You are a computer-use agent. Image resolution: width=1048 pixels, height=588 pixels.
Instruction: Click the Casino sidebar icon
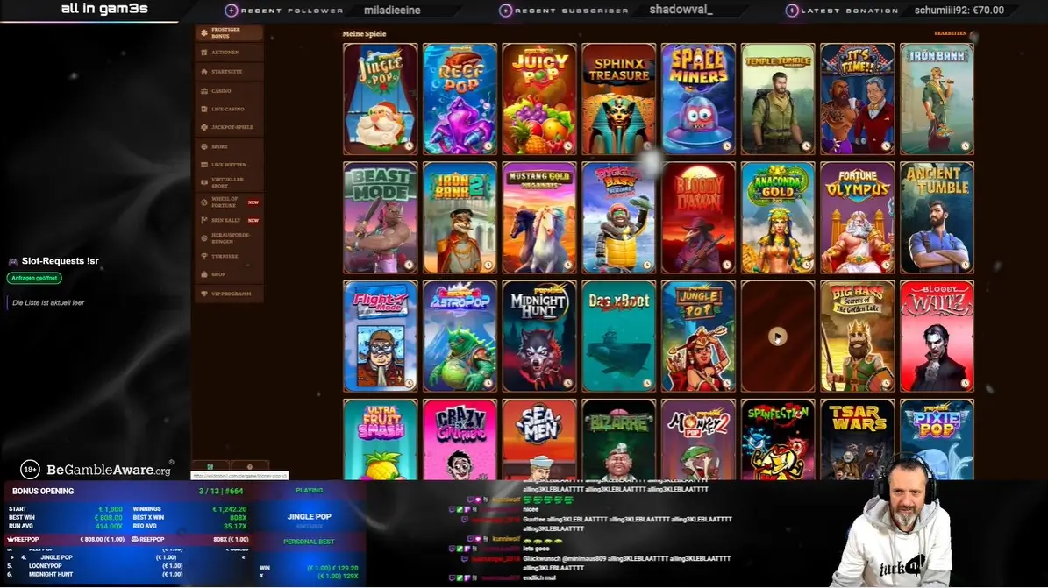click(x=203, y=91)
